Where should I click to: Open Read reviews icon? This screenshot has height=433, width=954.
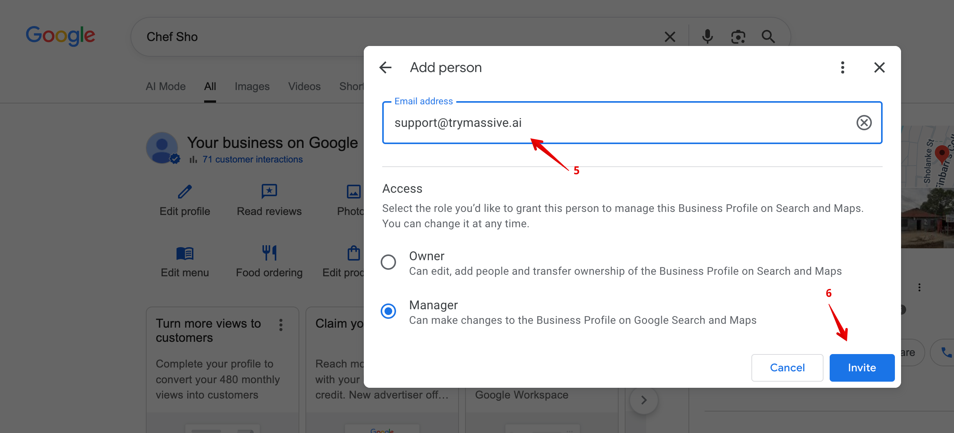pos(269,192)
